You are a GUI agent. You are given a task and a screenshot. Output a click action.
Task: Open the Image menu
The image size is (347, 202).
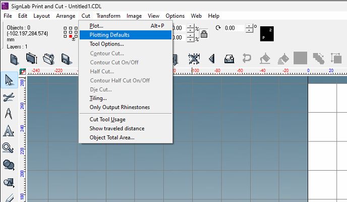point(134,16)
